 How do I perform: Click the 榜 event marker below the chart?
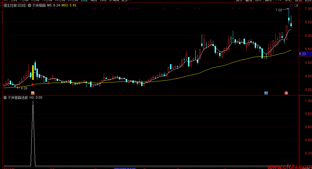[33, 93]
